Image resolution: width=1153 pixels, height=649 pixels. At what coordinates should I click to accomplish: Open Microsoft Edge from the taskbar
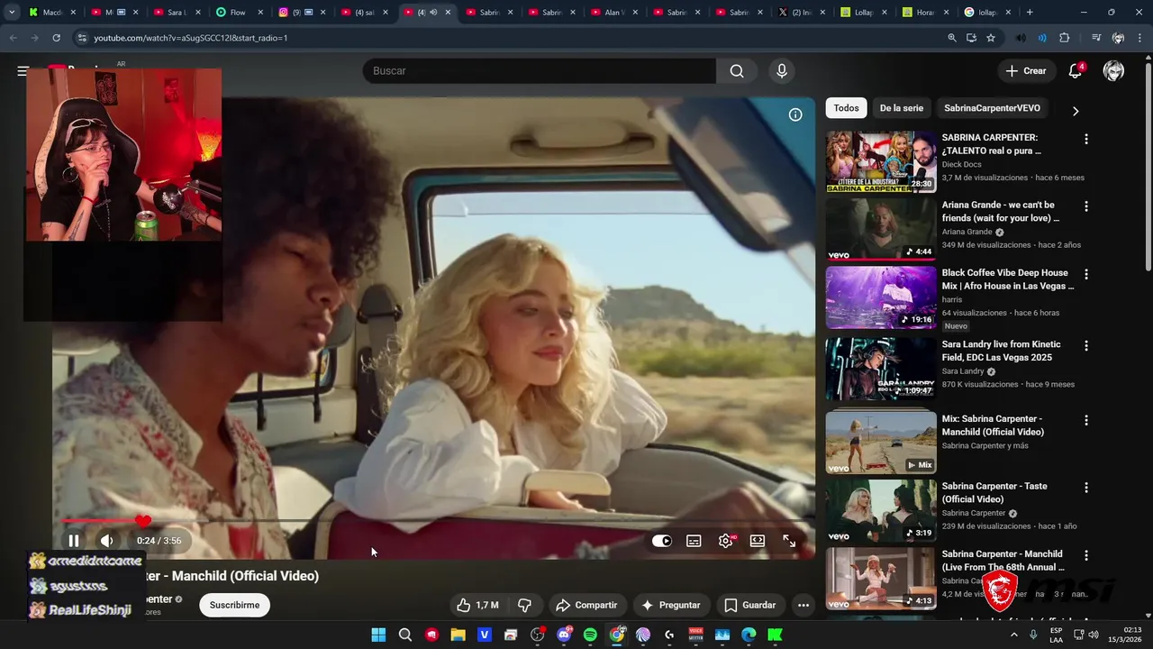[749, 635]
